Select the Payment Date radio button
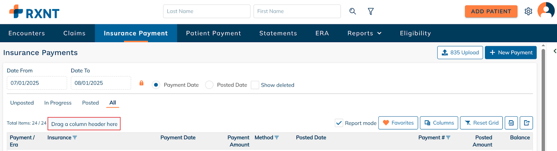557x151 pixels. 156,85
